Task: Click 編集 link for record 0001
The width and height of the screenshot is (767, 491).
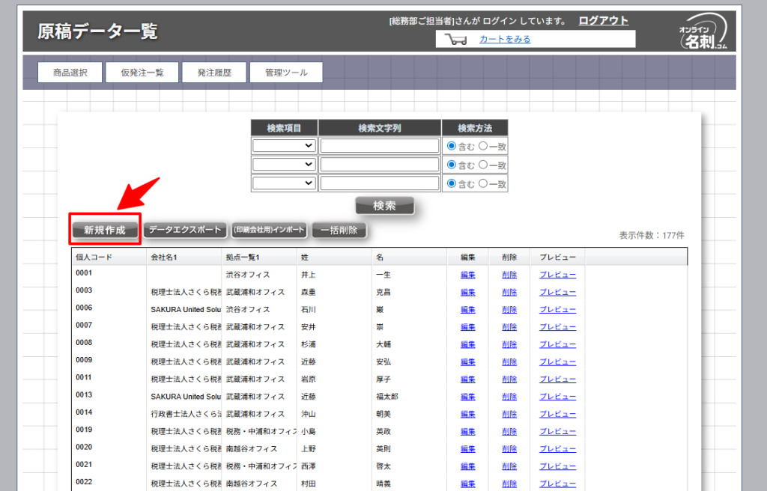Action: [x=468, y=275]
